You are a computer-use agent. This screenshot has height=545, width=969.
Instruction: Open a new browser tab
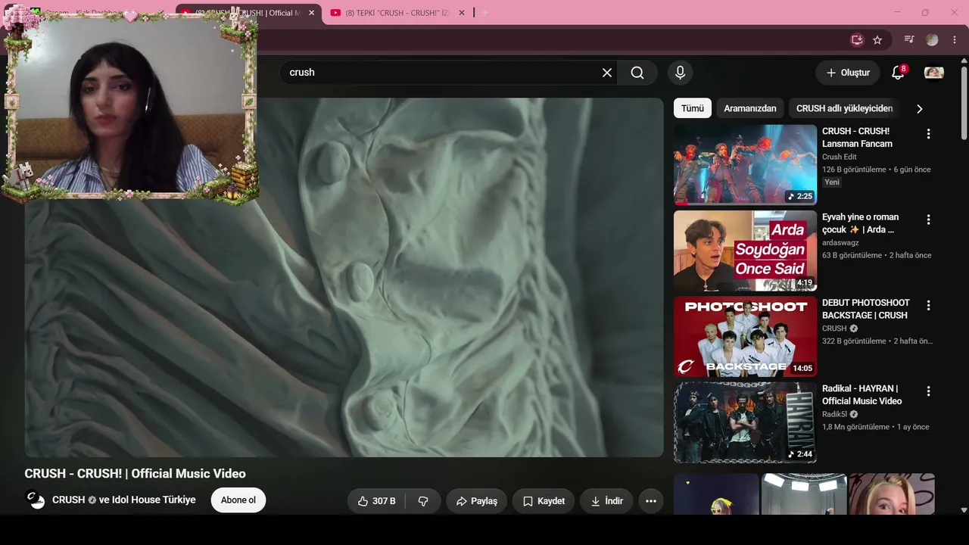[x=485, y=13]
